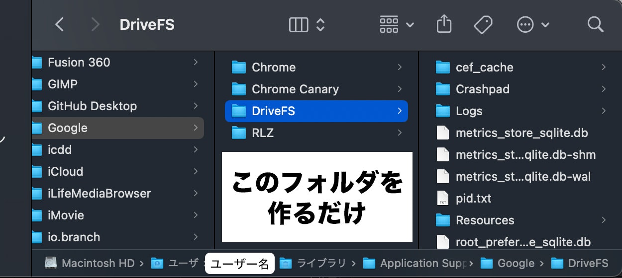Click the metrics_store_sqlite.db file icon

pyautogui.click(x=443, y=133)
